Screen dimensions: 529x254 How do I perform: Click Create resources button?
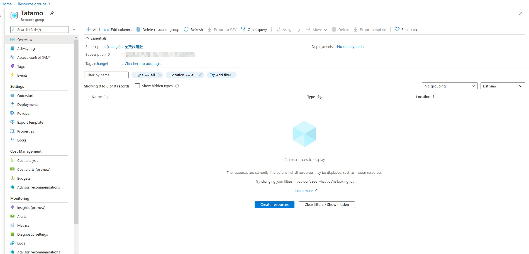tap(274, 204)
